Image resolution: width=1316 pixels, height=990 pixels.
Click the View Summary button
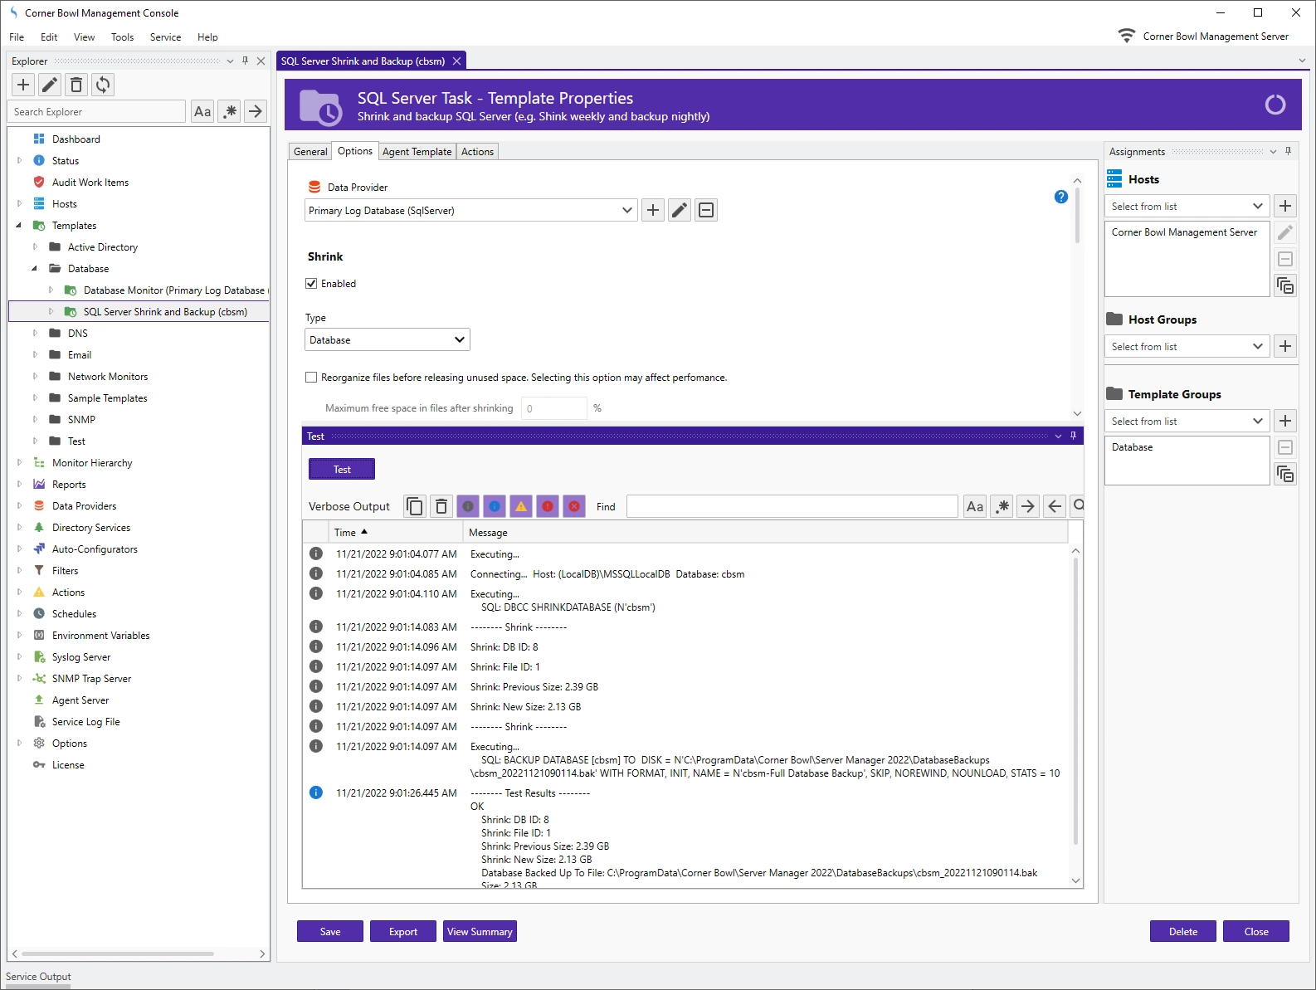click(x=480, y=932)
